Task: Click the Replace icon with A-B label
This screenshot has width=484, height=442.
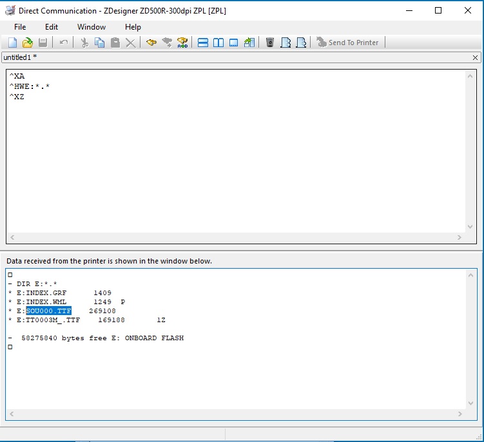Action: (182, 43)
